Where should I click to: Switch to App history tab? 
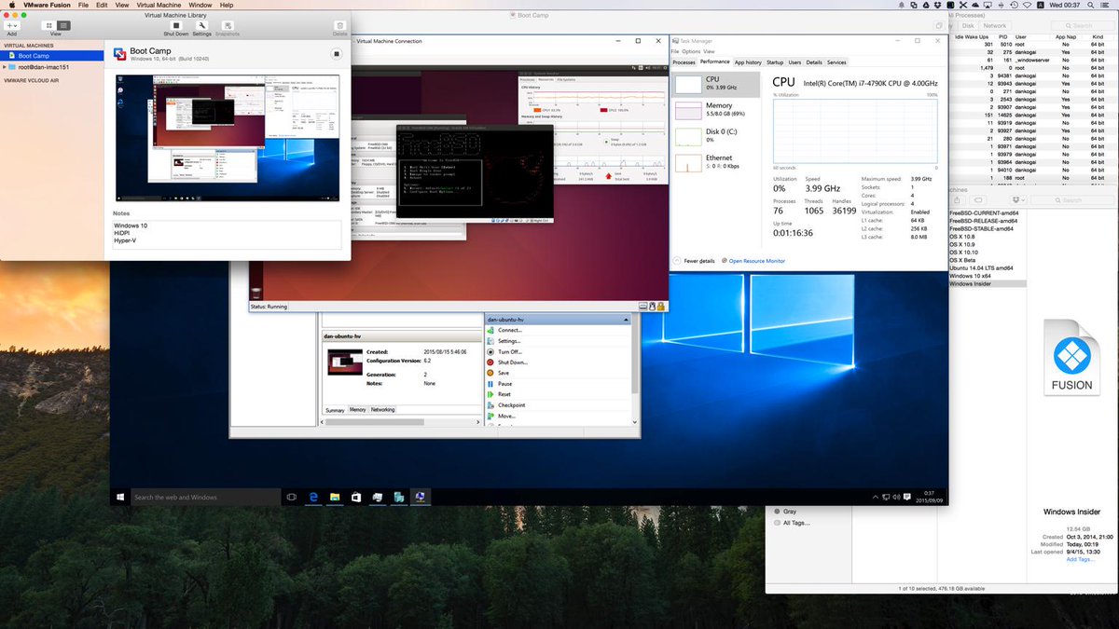pyautogui.click(x=748, y=62)
